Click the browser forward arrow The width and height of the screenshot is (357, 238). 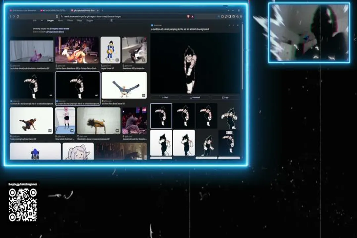(x=14, y=17)
